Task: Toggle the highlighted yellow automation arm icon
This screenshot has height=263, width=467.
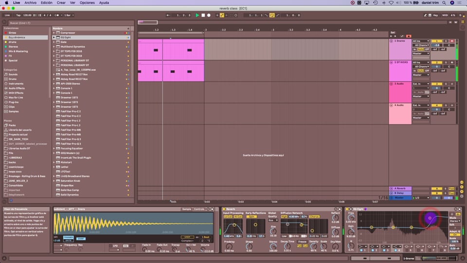Action: point(222,15)
